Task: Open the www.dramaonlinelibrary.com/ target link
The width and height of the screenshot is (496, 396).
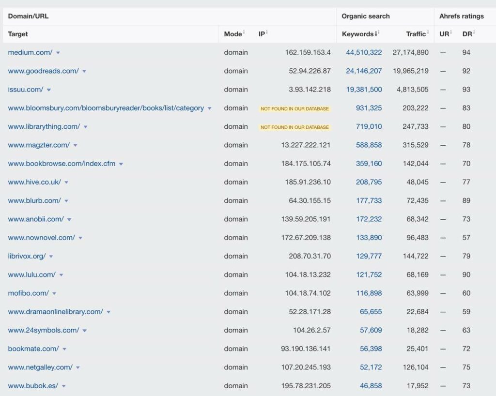Action: click(x=55, y=312)
